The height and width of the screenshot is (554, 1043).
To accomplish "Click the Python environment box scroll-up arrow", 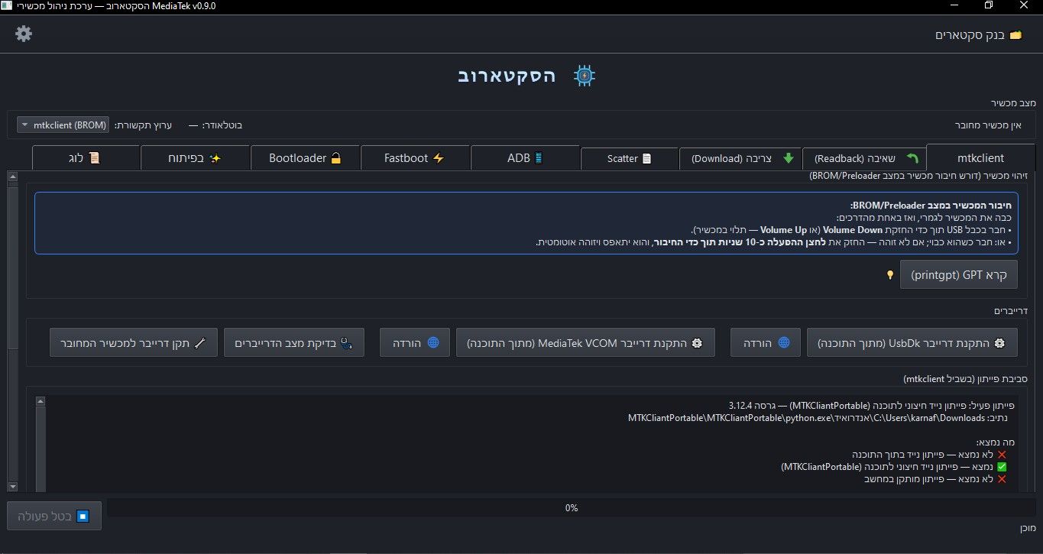I will tap(40, 401).
